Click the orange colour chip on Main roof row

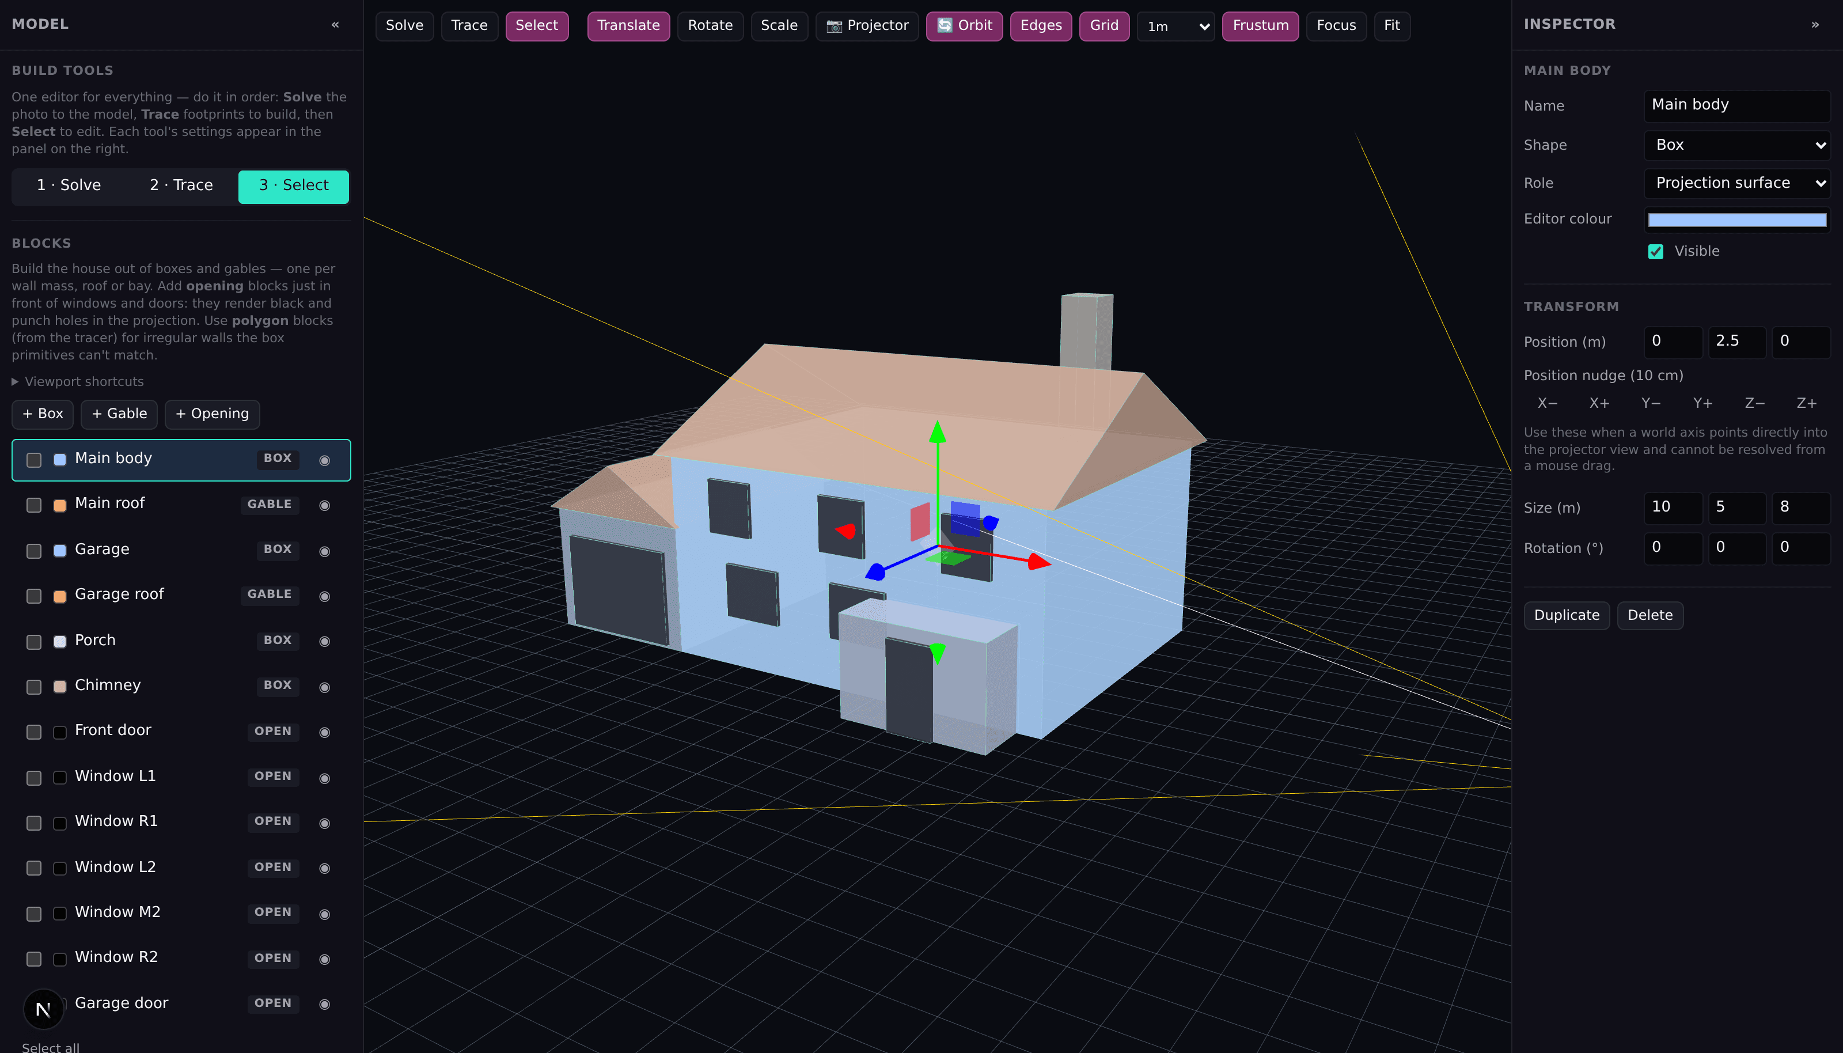pos(60,506)
